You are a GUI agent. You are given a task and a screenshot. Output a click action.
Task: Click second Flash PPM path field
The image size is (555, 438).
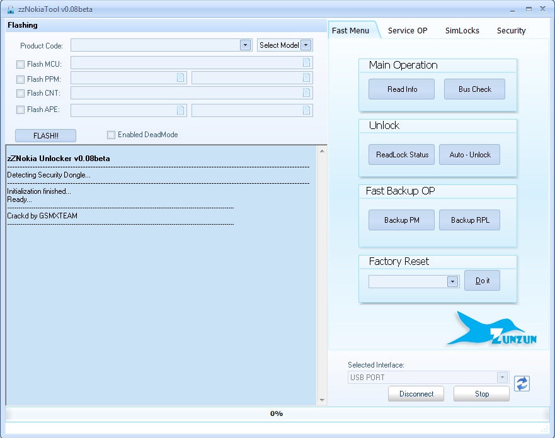point(252,77)
